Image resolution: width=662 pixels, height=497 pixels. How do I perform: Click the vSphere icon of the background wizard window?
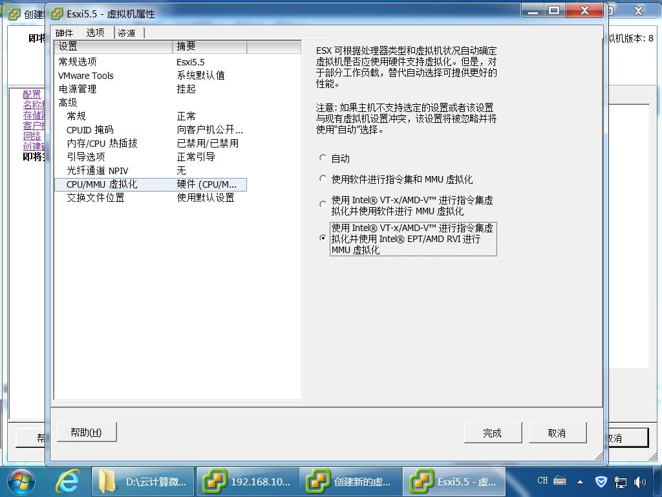coord(14,14)
